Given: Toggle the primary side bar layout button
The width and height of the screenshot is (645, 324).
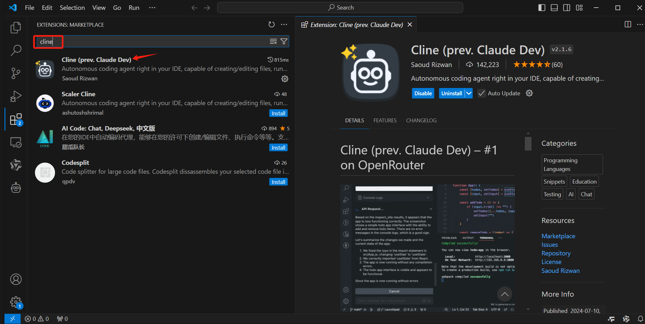Looking at the screenshot, I should [542, 8].
